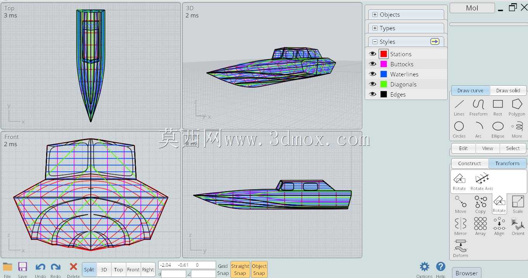Viewport: 528px width, 278px height.
Task: Click the angle input field
Action: tap(203, 274)
